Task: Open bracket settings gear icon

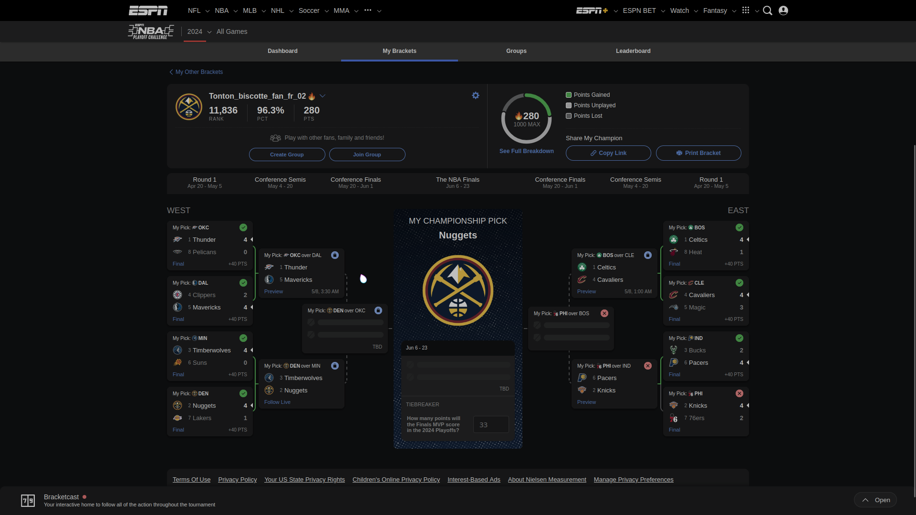Action: pyautogui.click(x=476, y=95)
